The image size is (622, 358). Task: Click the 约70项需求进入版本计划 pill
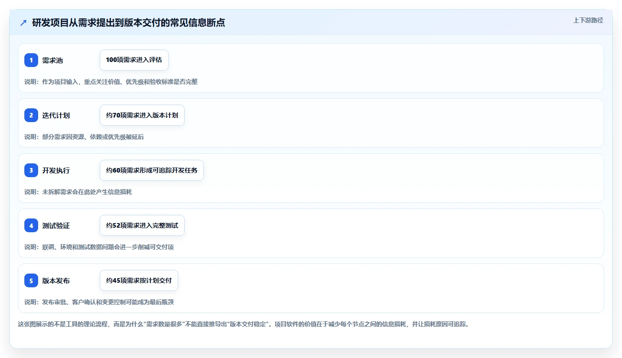(x=142, y=115)
